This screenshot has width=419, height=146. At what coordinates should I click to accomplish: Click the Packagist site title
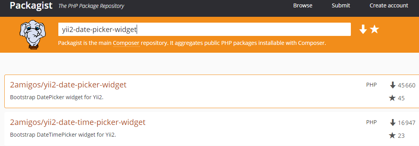coord(31,5)
